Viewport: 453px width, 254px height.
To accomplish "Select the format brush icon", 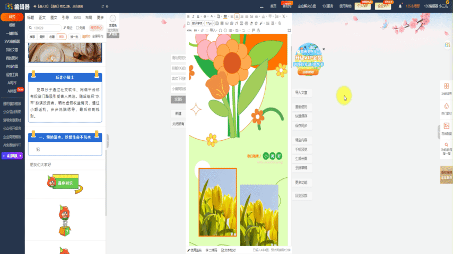I will pyautogui.click(x=261, y=23).
